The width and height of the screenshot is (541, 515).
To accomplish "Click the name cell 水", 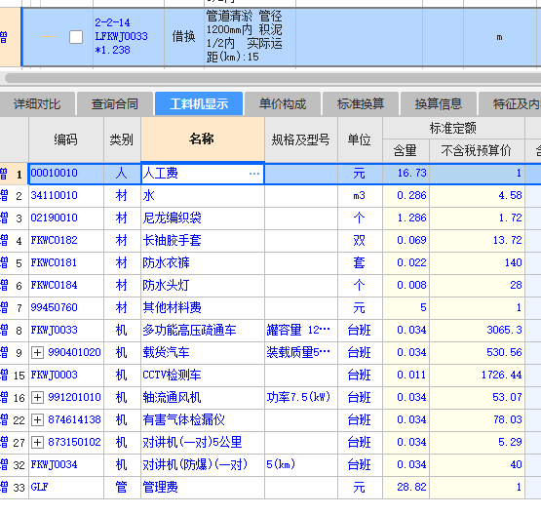I will [203, 196].
